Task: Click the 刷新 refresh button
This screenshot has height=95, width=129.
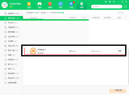Action: (x=121, y=13)
